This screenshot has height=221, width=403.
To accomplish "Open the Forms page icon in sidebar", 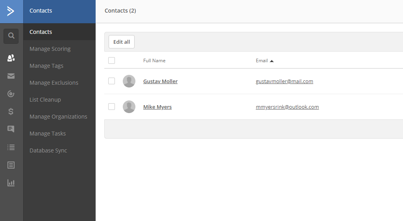I will tap(11, 165).
